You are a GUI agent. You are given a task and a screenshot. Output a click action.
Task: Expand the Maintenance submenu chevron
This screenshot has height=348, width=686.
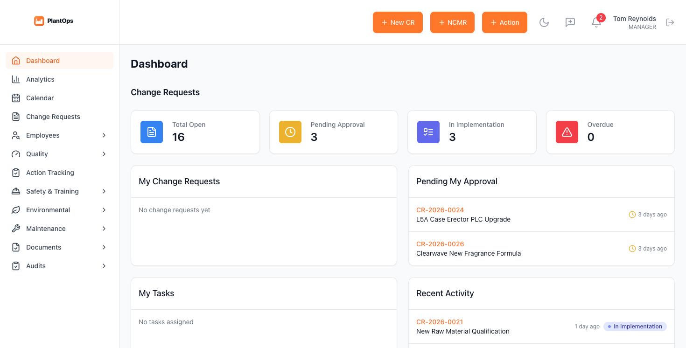pos(104,229)
